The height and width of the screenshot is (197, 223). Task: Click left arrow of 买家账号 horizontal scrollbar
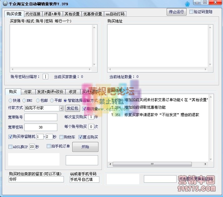click(x=12, y=69)
